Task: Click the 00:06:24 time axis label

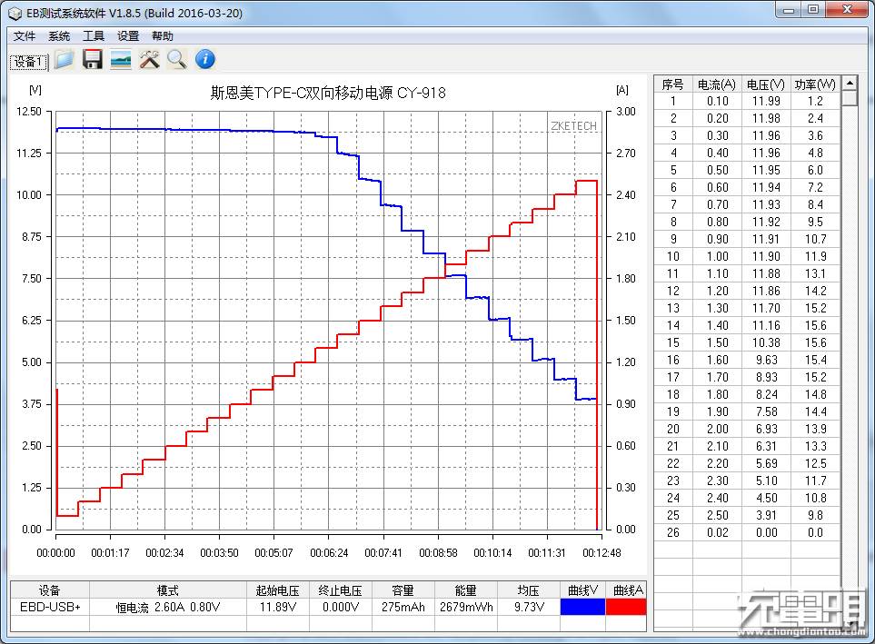Action: pos(329,553)
